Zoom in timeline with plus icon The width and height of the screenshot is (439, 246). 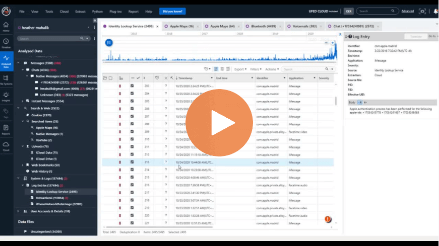[332, 43]
